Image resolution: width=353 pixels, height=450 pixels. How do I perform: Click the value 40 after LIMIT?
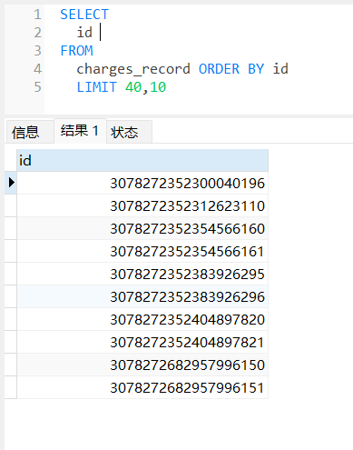click(133, 87)
